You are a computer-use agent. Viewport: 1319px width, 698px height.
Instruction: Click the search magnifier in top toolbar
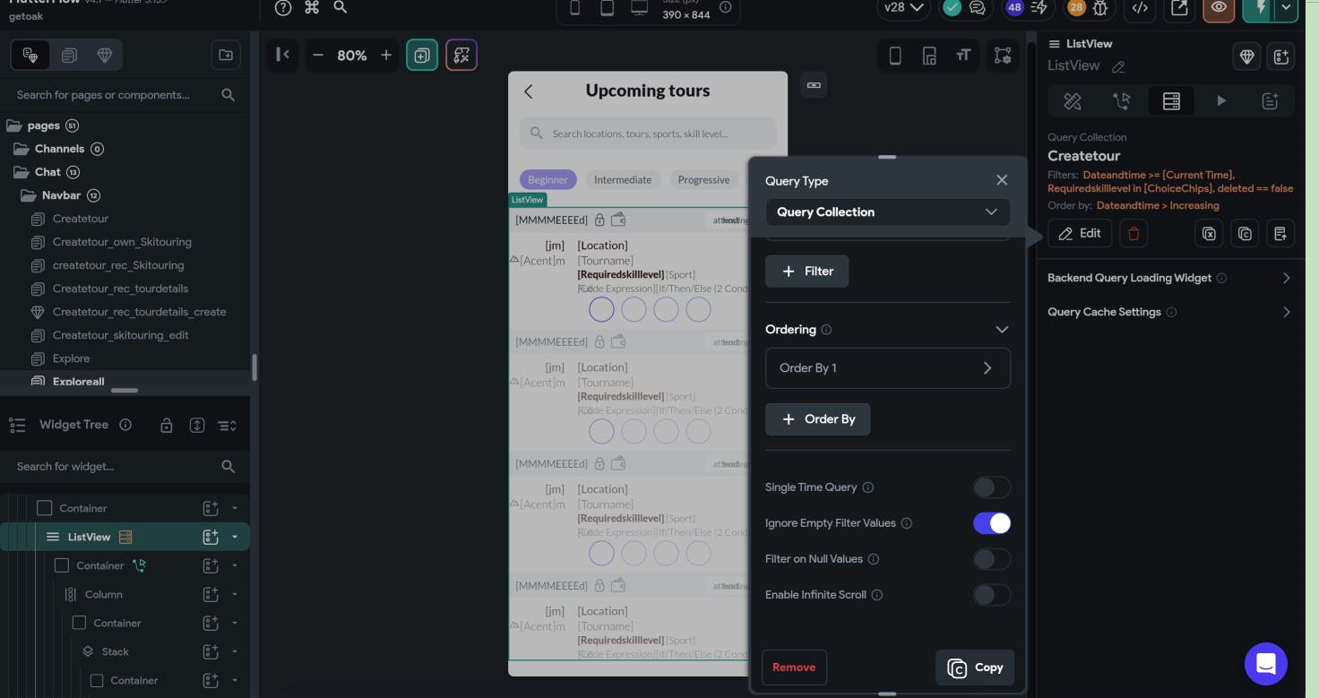click(341, 8)
